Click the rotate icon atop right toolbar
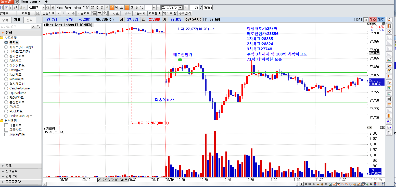Screen dimensions: 396x187 click(389, 19)
